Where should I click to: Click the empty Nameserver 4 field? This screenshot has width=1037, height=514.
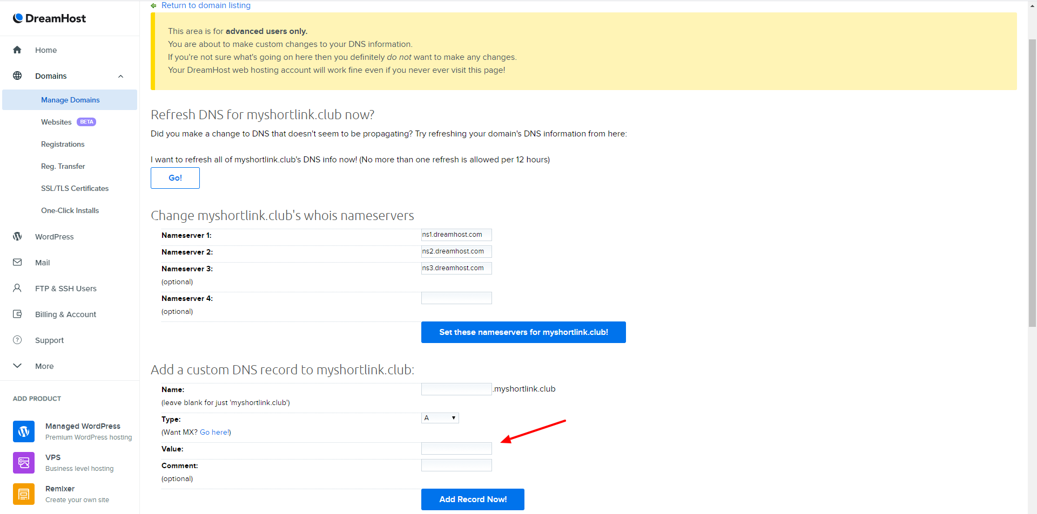pos(456,298)
